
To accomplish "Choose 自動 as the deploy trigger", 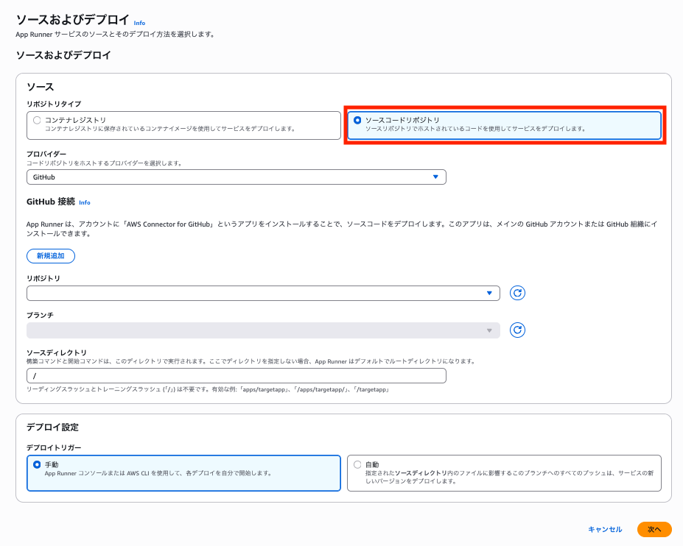I will tap(358, 464).
